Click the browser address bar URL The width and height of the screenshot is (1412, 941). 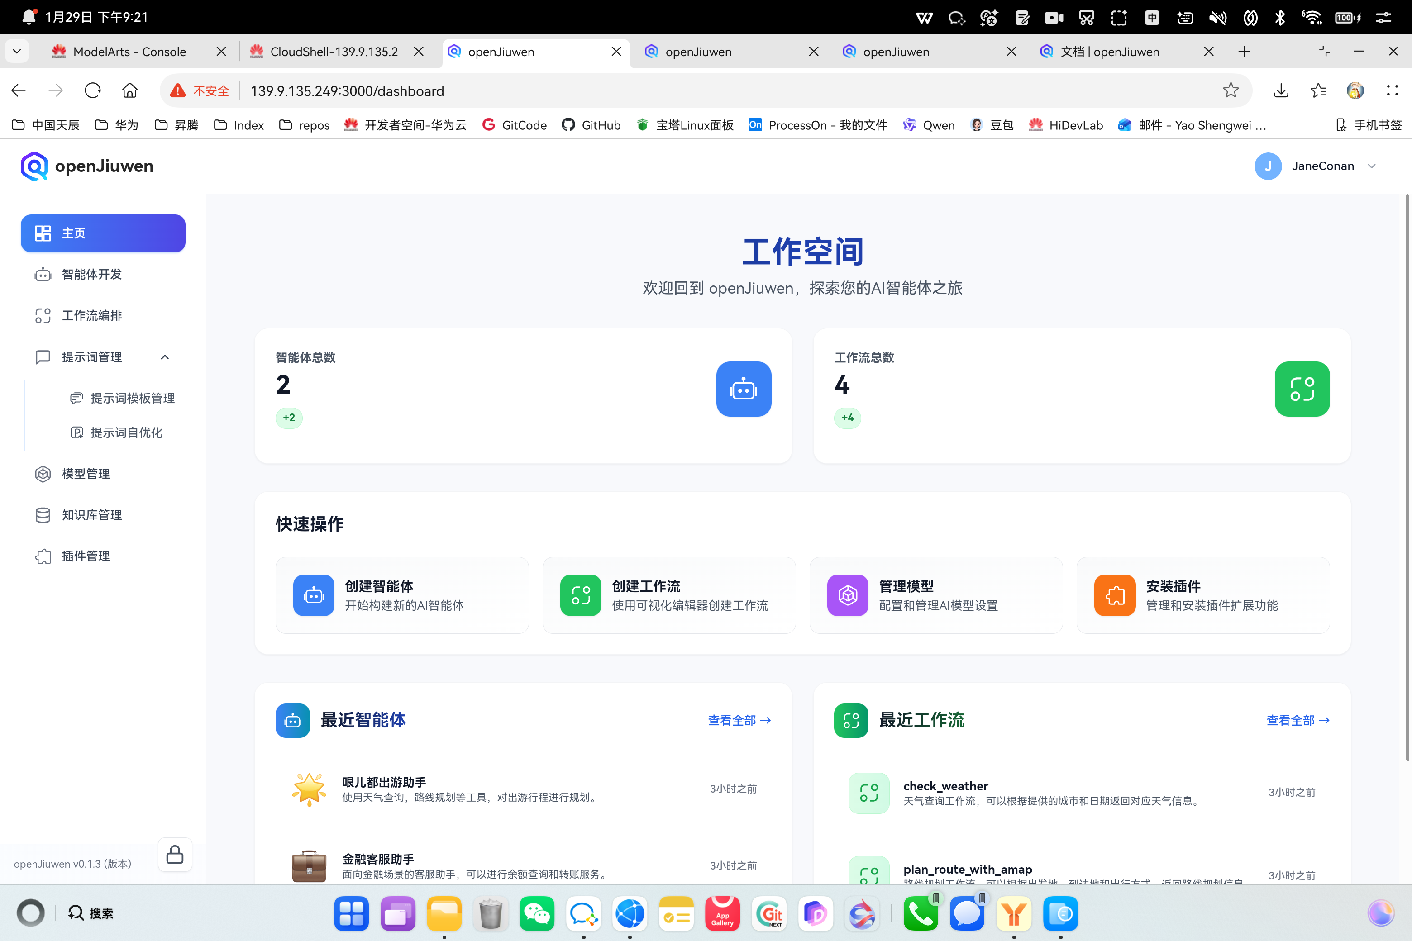(347, 91)
